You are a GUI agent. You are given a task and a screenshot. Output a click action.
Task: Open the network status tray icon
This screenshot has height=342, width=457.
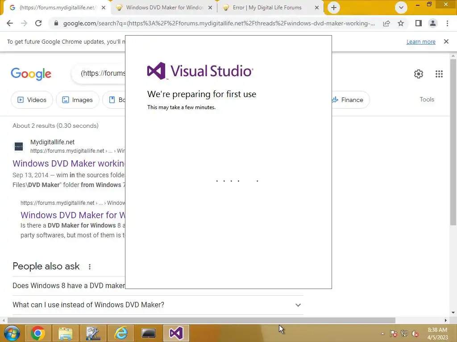(x=404, y=334)
